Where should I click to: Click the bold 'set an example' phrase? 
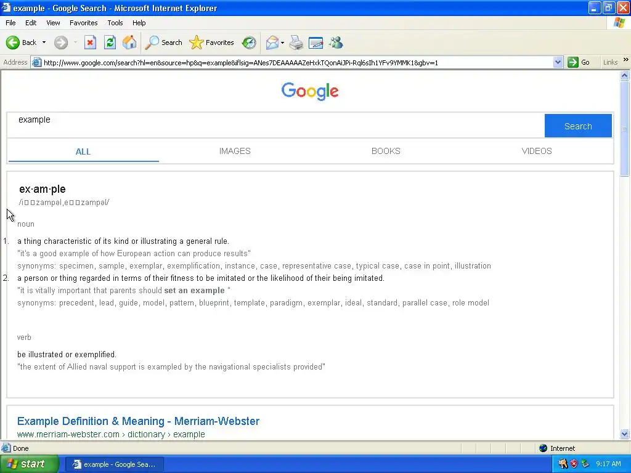194,291
